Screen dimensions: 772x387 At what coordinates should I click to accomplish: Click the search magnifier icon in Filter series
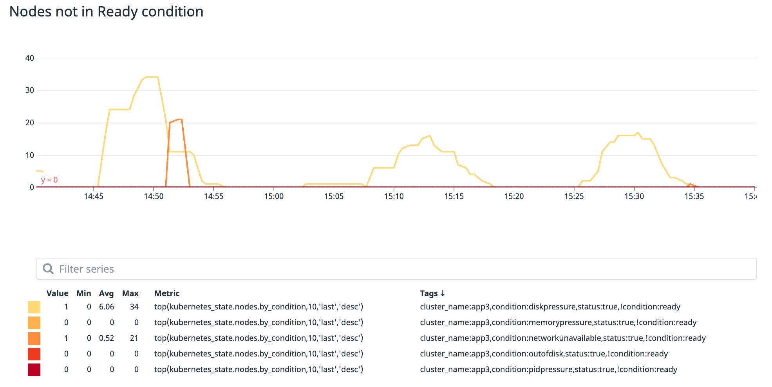click(49, 268)
